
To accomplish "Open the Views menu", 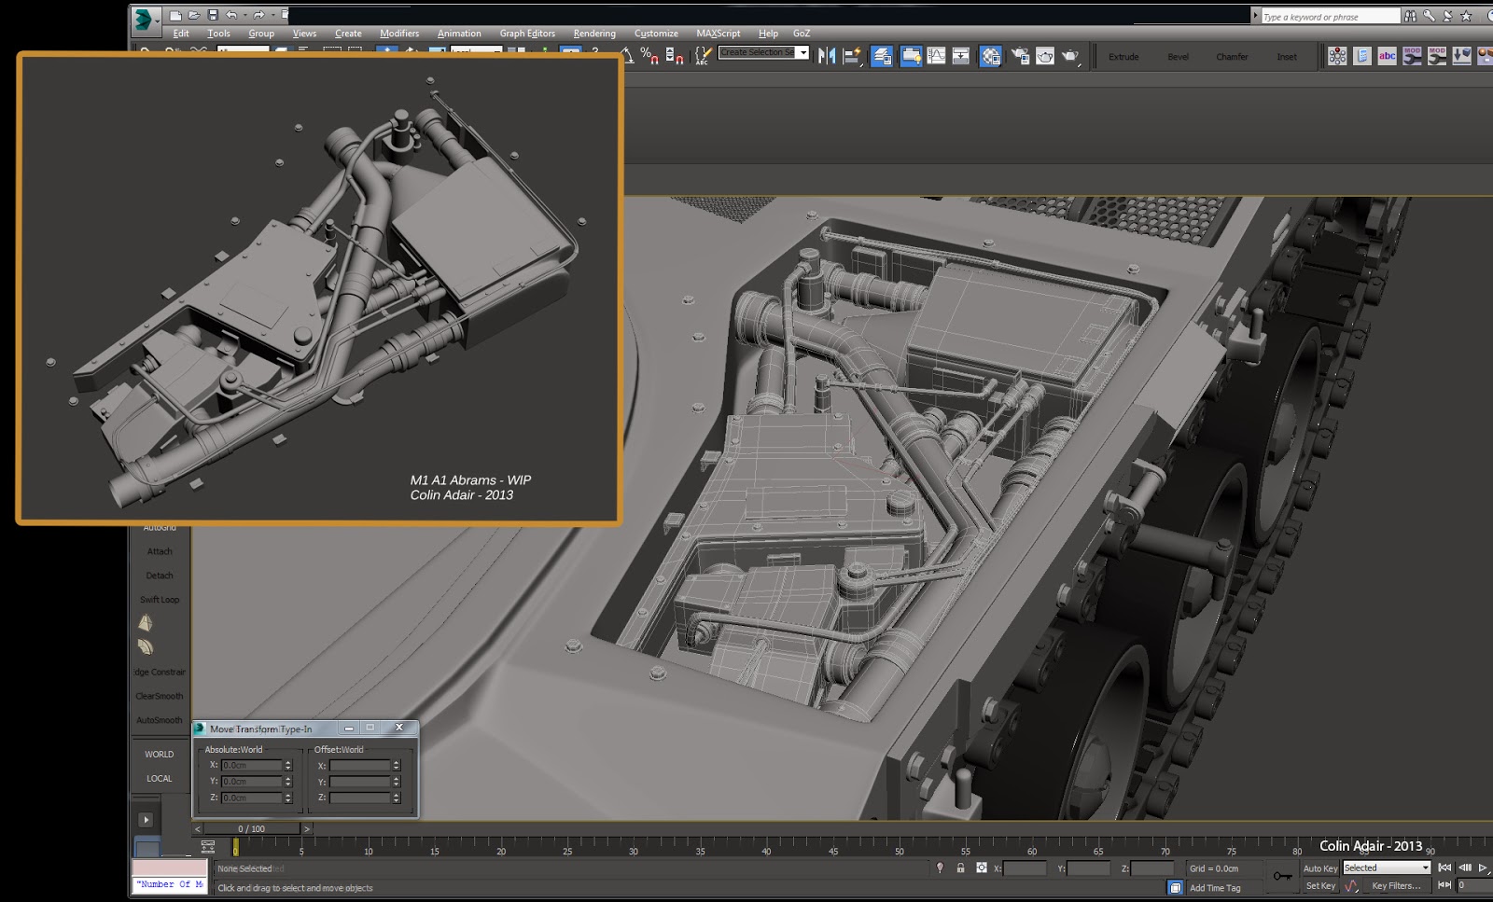I will pos(304,34).
